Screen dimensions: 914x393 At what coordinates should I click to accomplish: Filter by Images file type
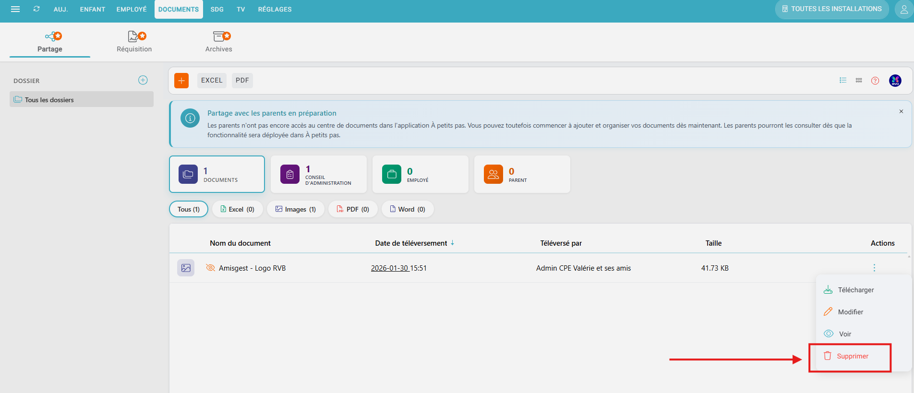[x=295, y=209]
